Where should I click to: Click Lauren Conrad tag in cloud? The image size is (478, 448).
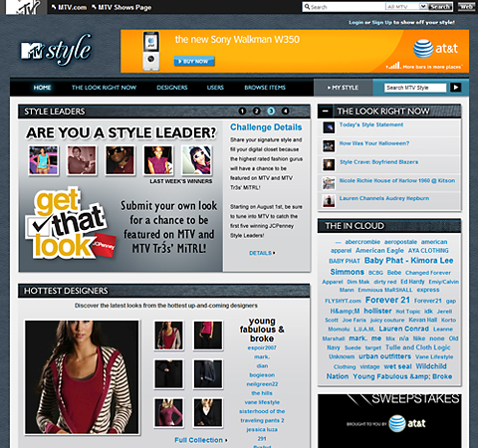coord(404,329)
